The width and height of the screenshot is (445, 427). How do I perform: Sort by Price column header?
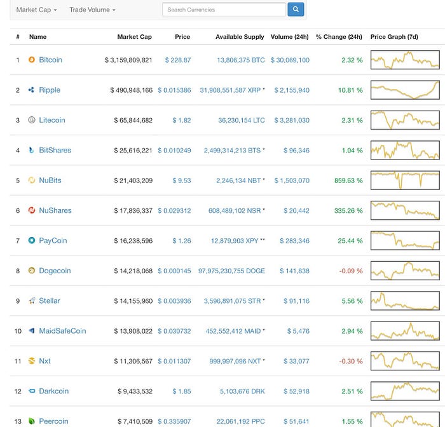point(182,37)
